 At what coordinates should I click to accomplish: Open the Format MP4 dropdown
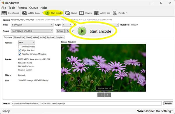27,43
